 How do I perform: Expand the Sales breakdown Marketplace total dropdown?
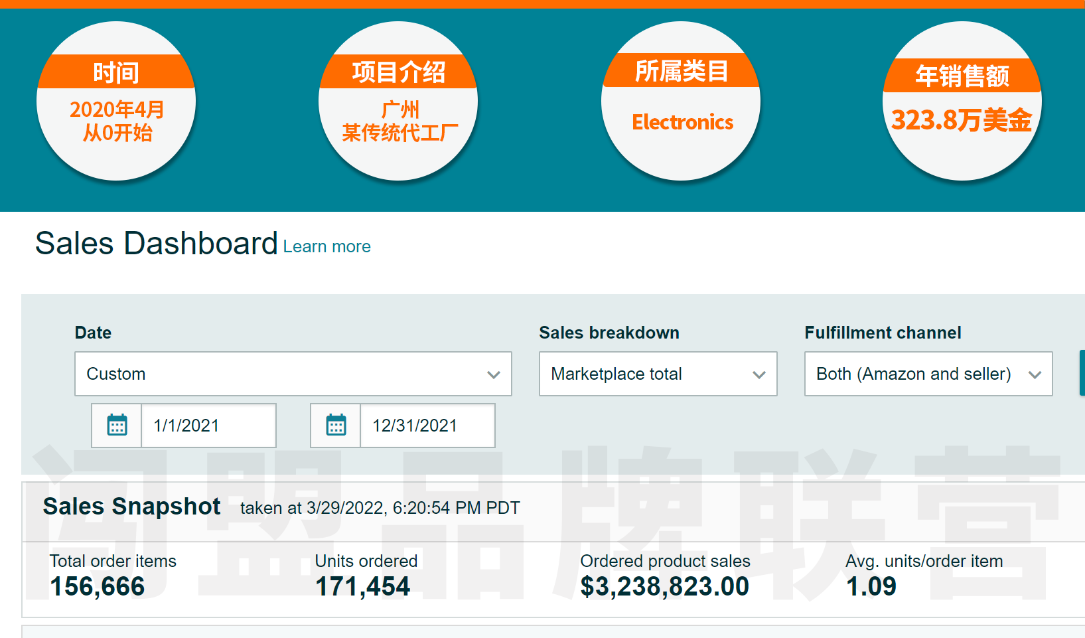coord(657,374)
